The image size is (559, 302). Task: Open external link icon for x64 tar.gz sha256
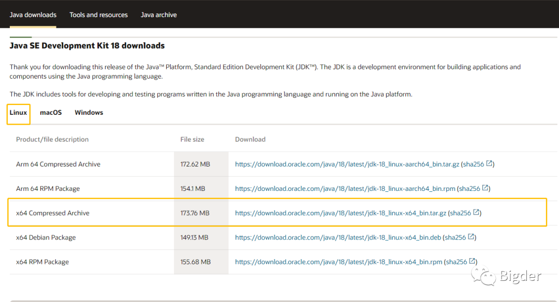(476, 213)
